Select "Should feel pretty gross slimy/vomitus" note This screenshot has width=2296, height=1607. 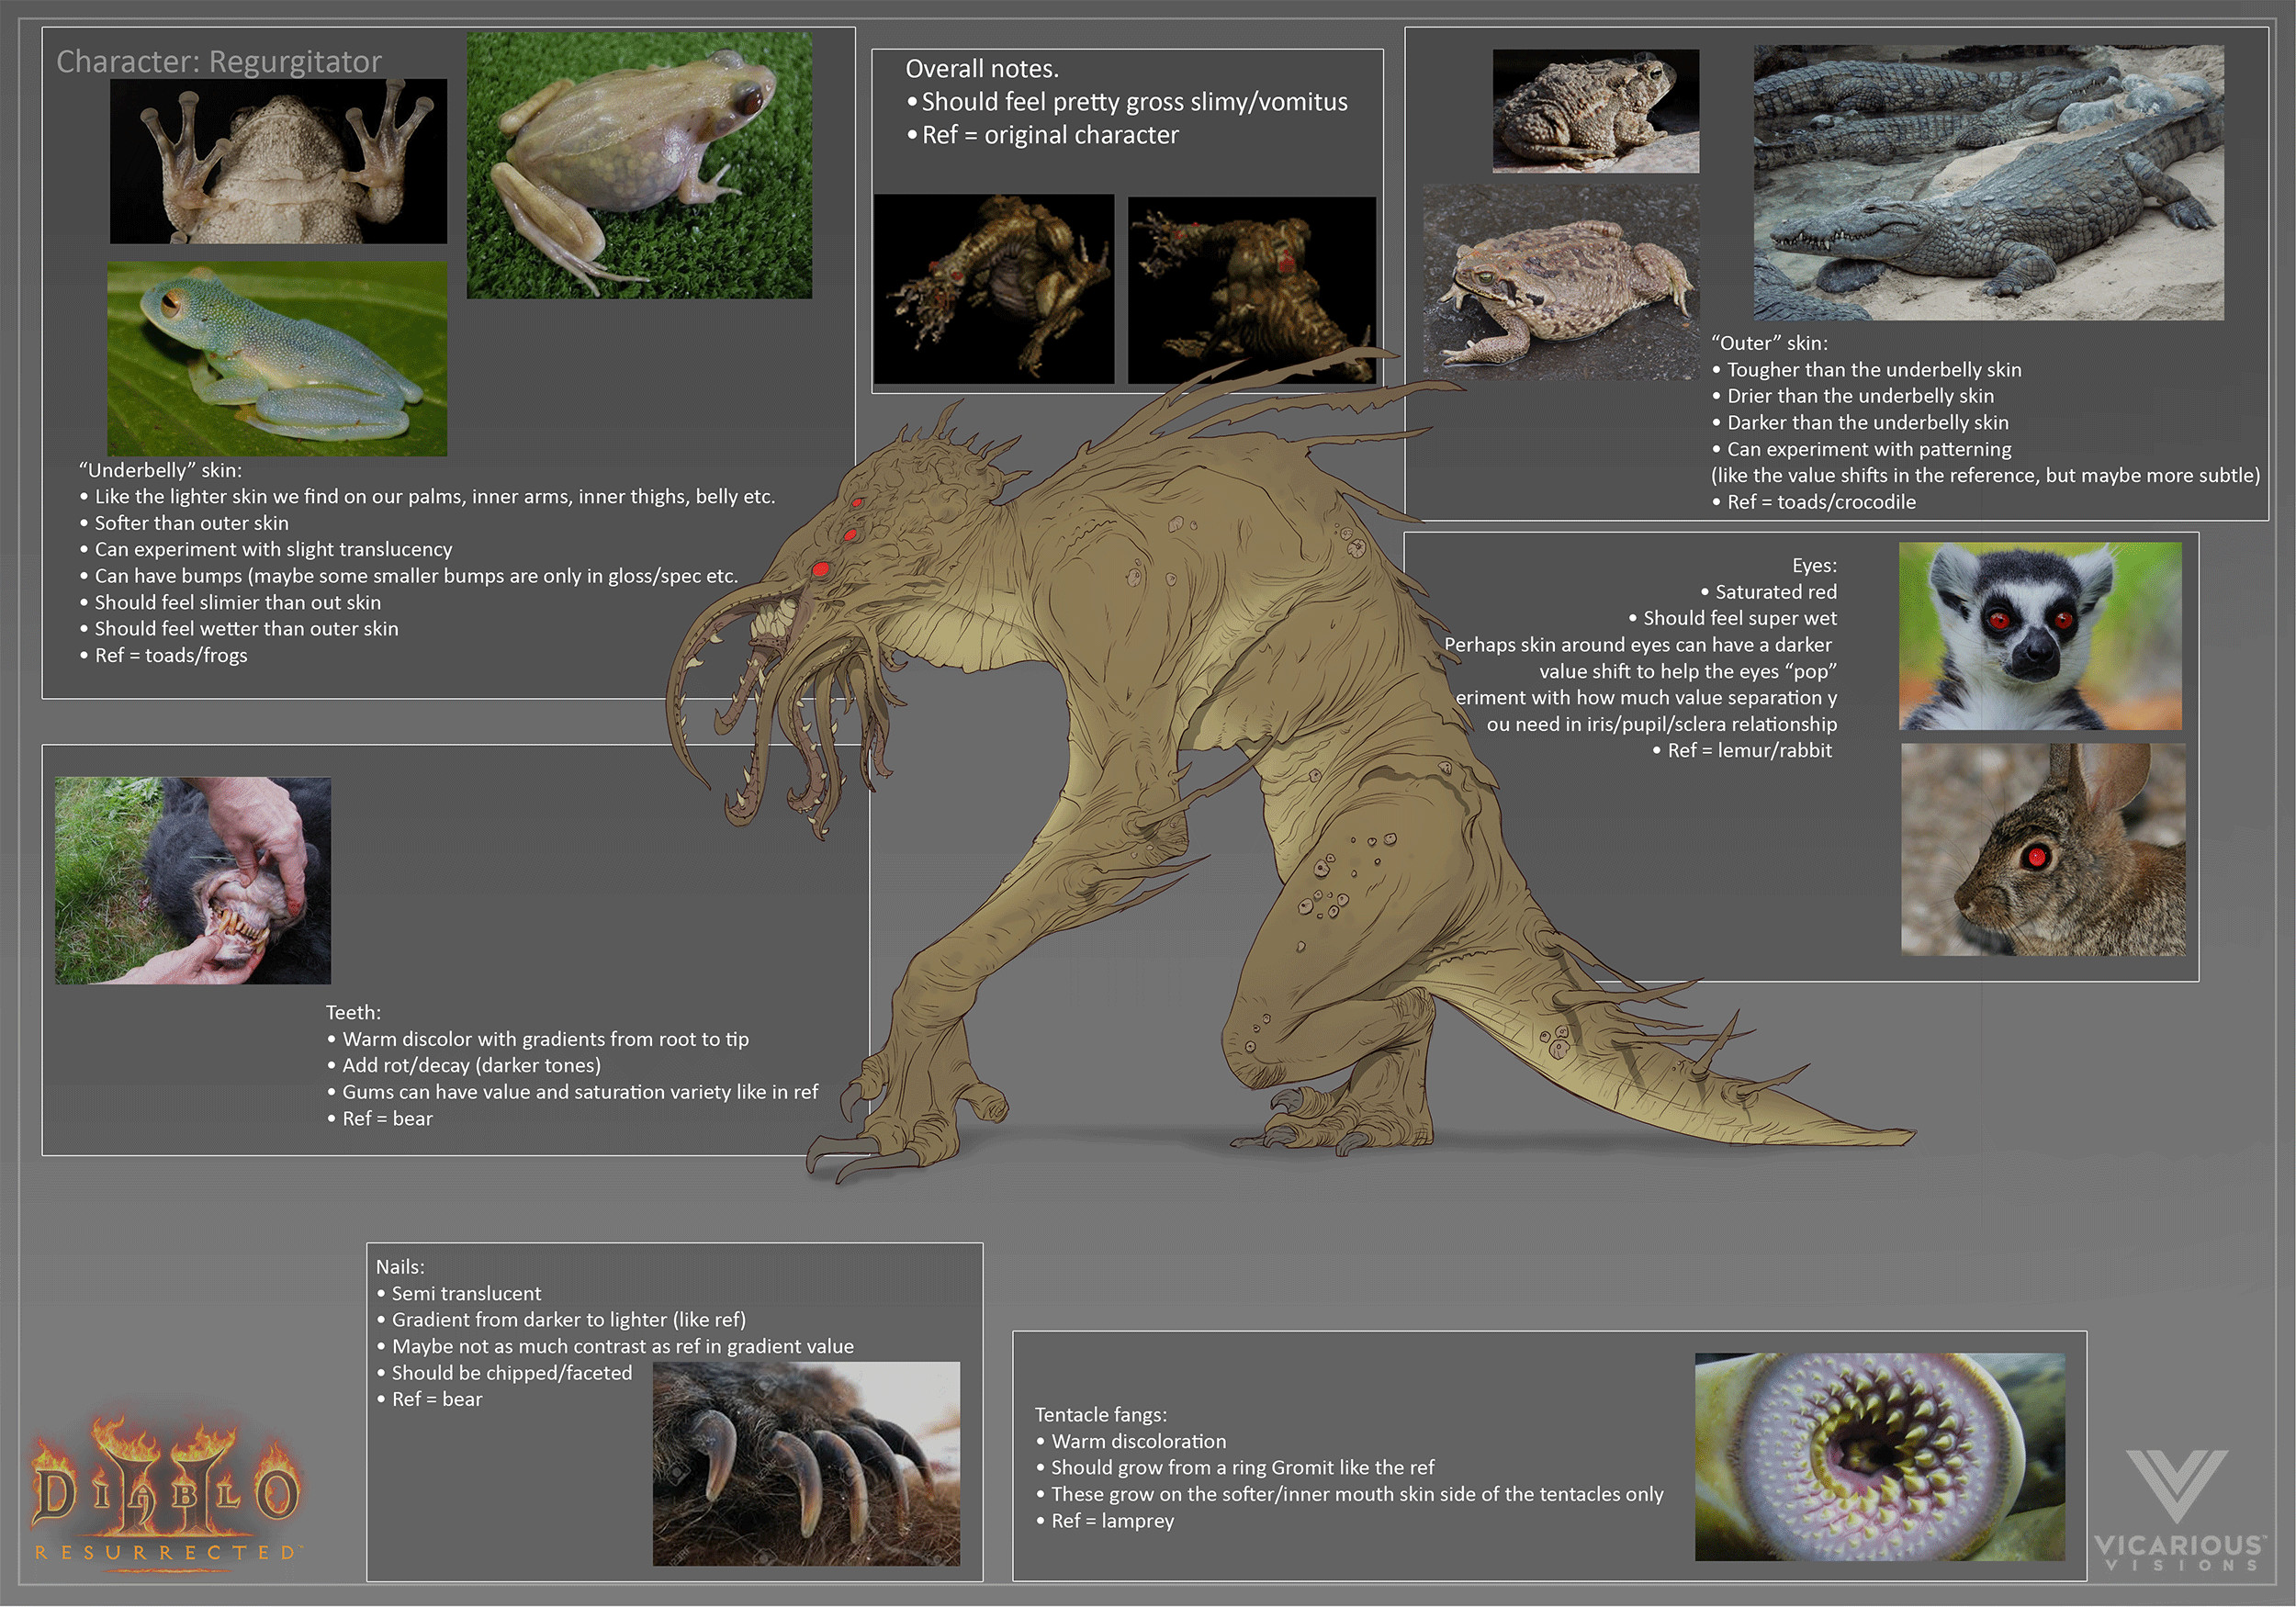tap(1127, 102)
